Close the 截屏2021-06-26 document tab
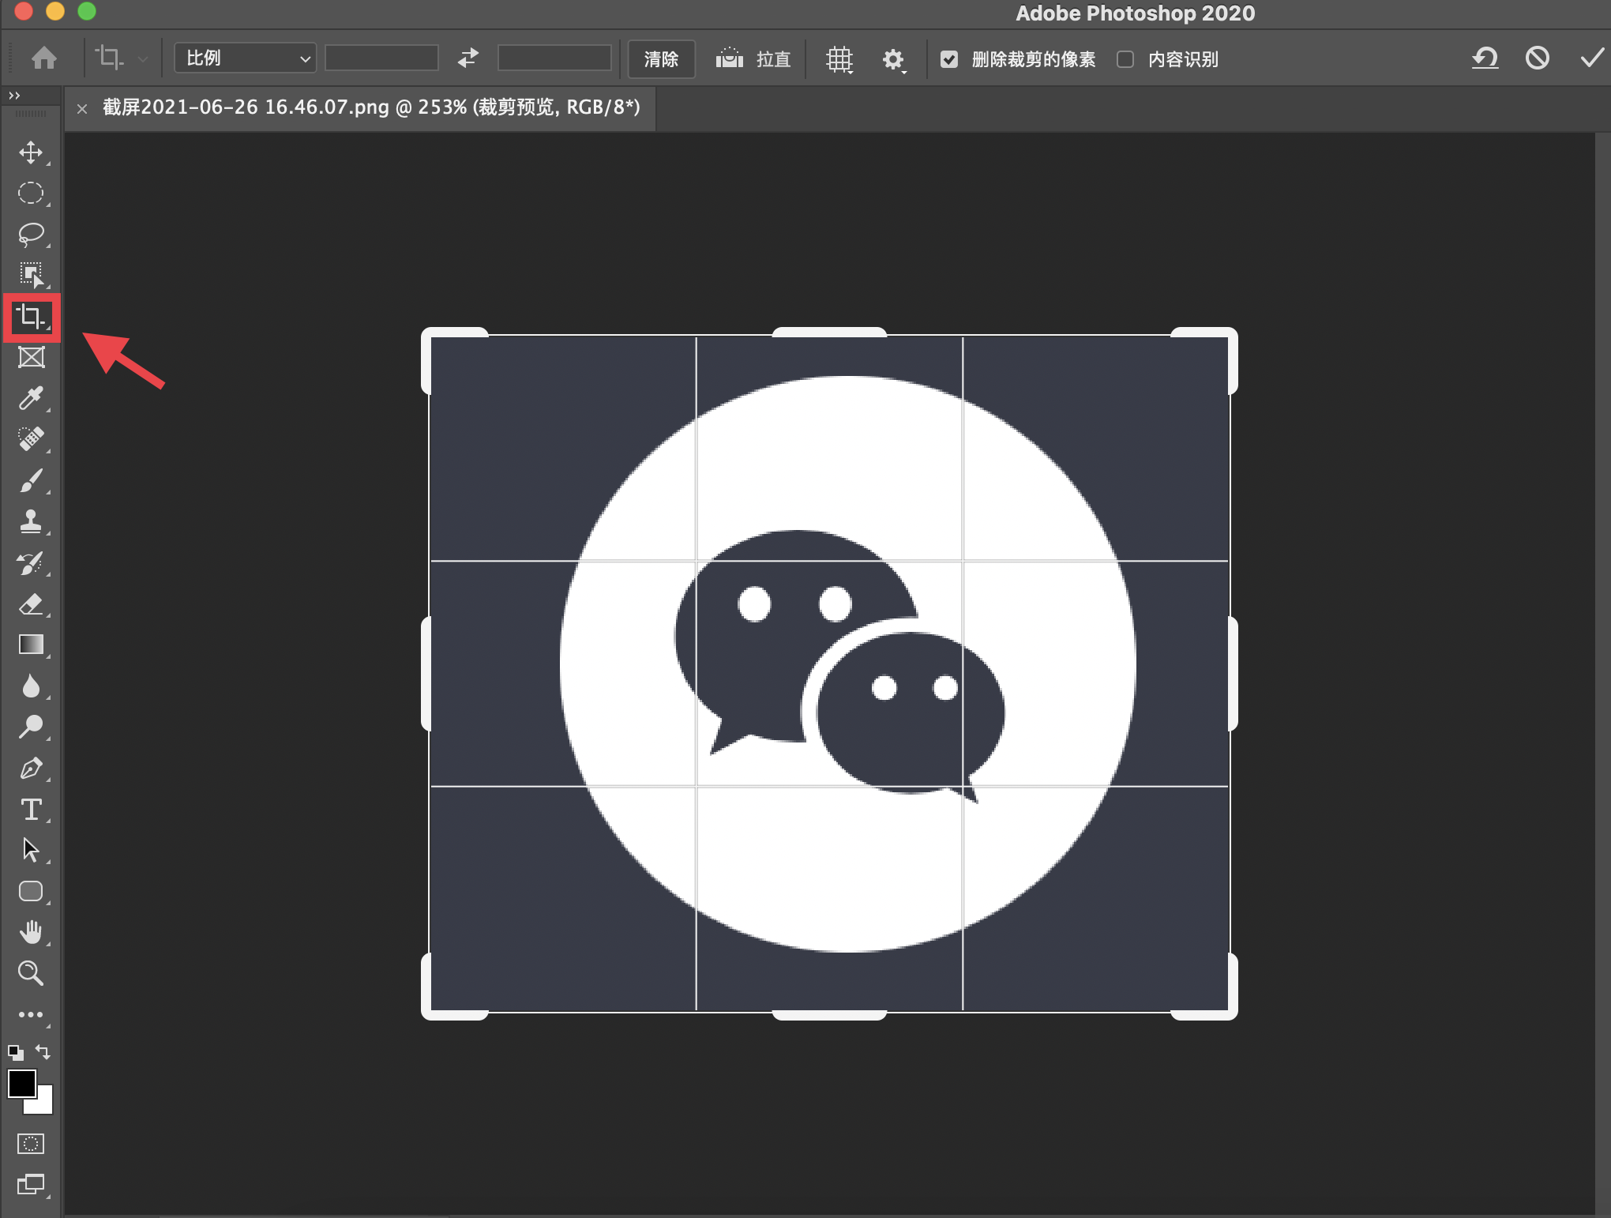Viewport: 1611px width, 1218px height. (82, 108)
